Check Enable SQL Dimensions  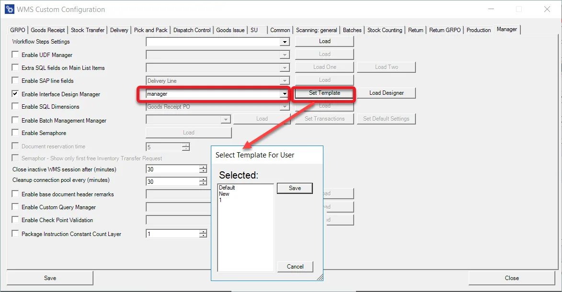point(15,107)
